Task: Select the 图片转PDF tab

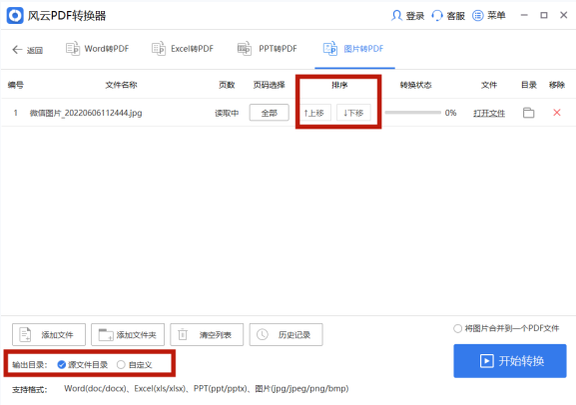Action: click(353, 49)
